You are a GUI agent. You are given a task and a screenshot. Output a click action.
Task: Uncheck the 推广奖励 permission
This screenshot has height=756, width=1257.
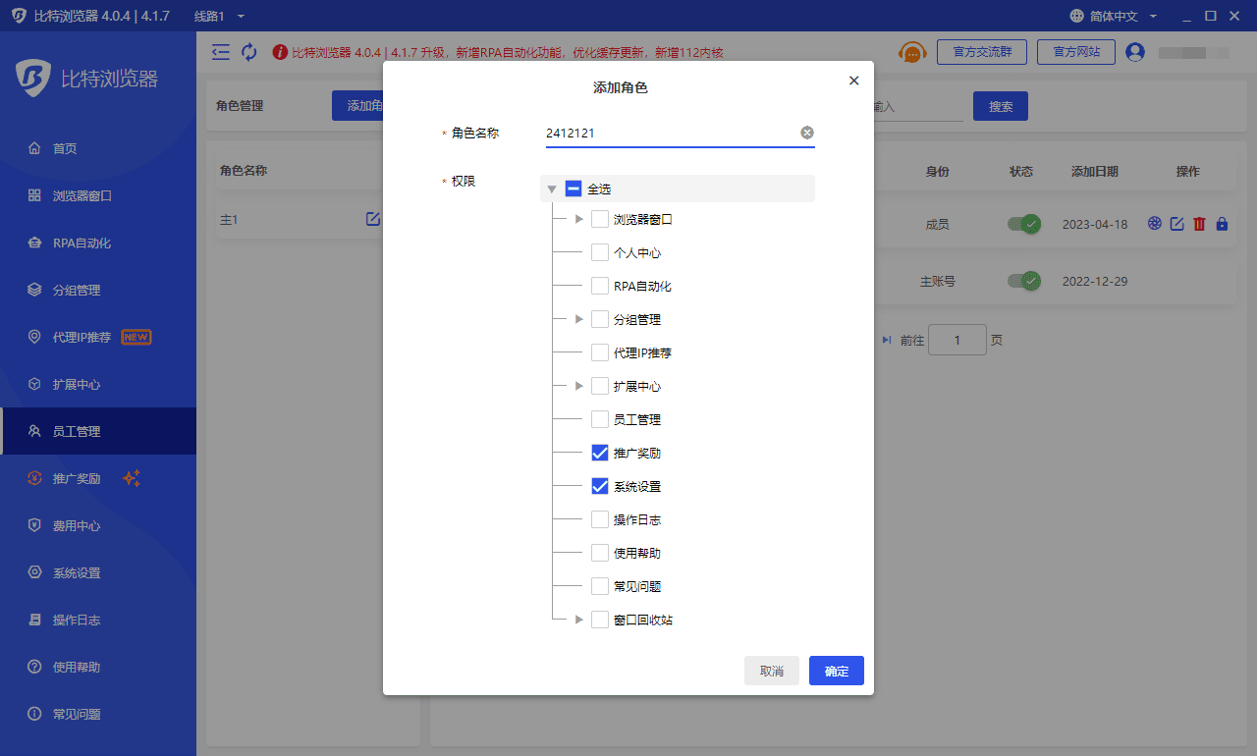click(x=600, y=453)
